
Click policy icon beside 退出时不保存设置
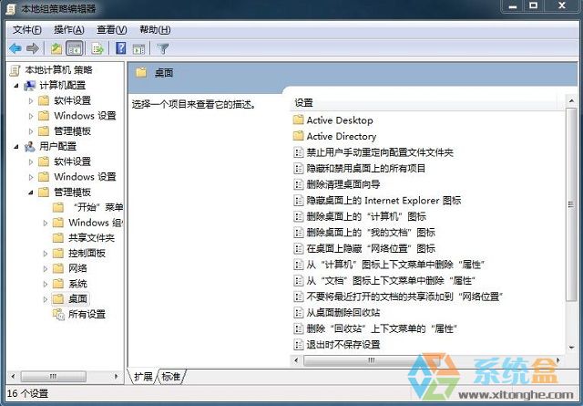pyautogui.click(x=298, y=345)
